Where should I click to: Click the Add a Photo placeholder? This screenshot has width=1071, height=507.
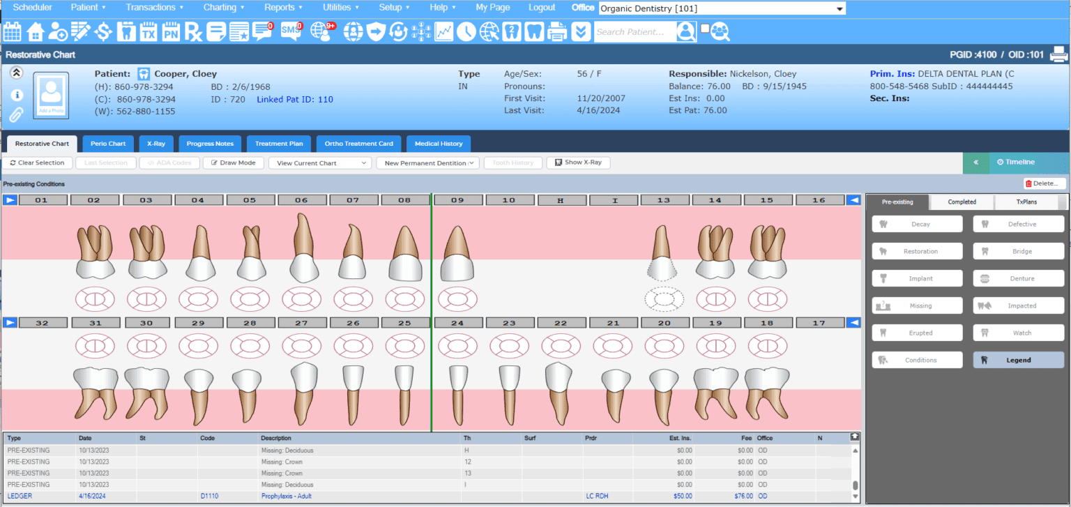50,94
